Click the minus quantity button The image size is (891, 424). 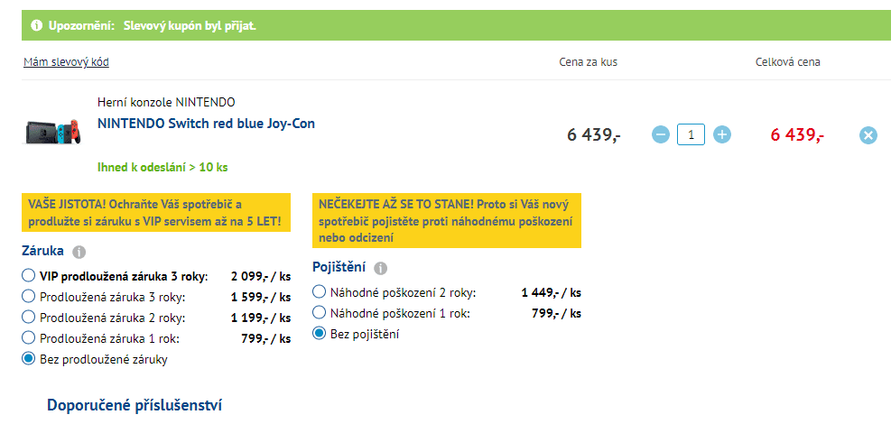(x=660, y=134)
